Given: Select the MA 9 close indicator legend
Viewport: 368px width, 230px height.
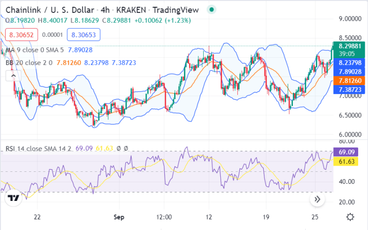Looking at the screenshot, I should coord(35,50).
